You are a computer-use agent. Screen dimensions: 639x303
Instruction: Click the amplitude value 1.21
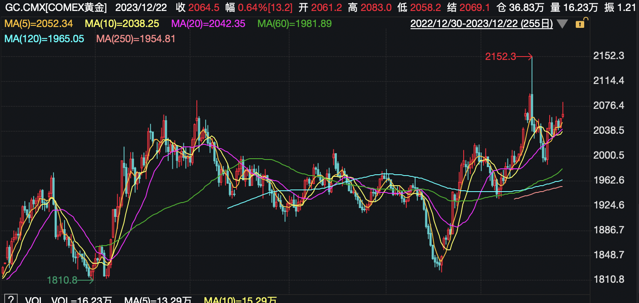point(626,8)
